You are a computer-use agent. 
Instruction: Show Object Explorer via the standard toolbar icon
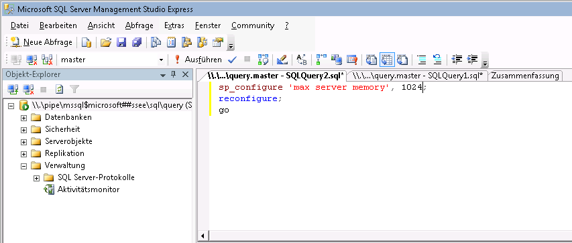(x=187, y=42)
